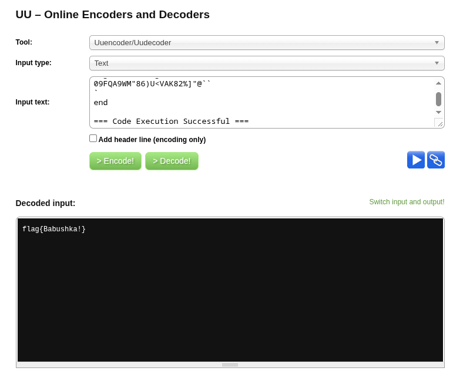Open the Uuencoder/Uudecoder tool dropdown

266,43
